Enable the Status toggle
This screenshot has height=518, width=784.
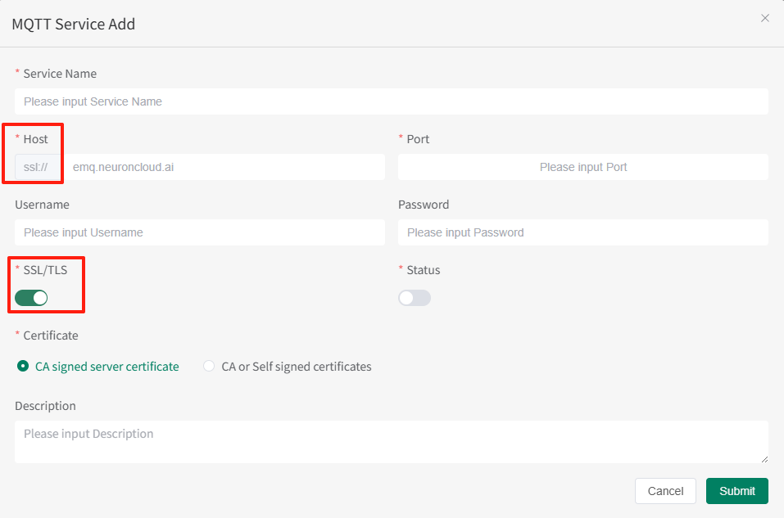click(415, 298)
